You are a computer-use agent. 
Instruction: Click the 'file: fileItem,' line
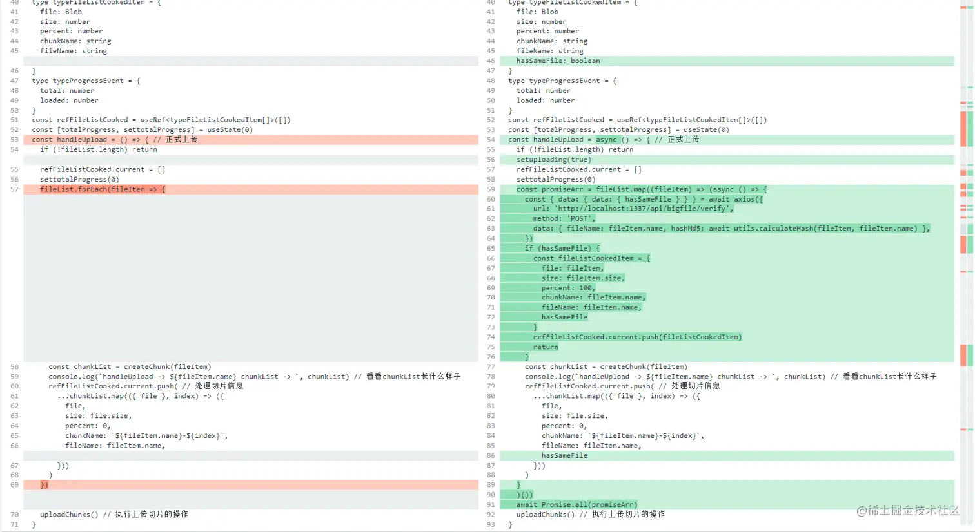(727, 268)
